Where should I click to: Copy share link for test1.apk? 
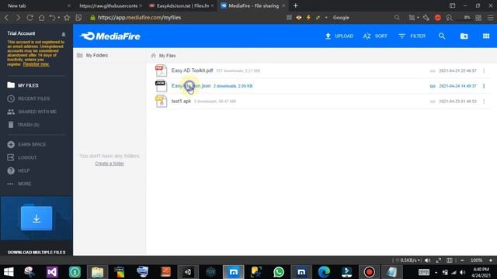pos(433,102)
